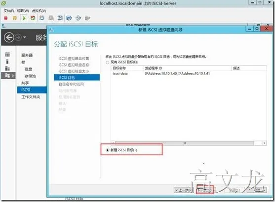Click the 上一步 previous button
The height and width of the screenshot is (202, 275).
(x=184, y=190)
